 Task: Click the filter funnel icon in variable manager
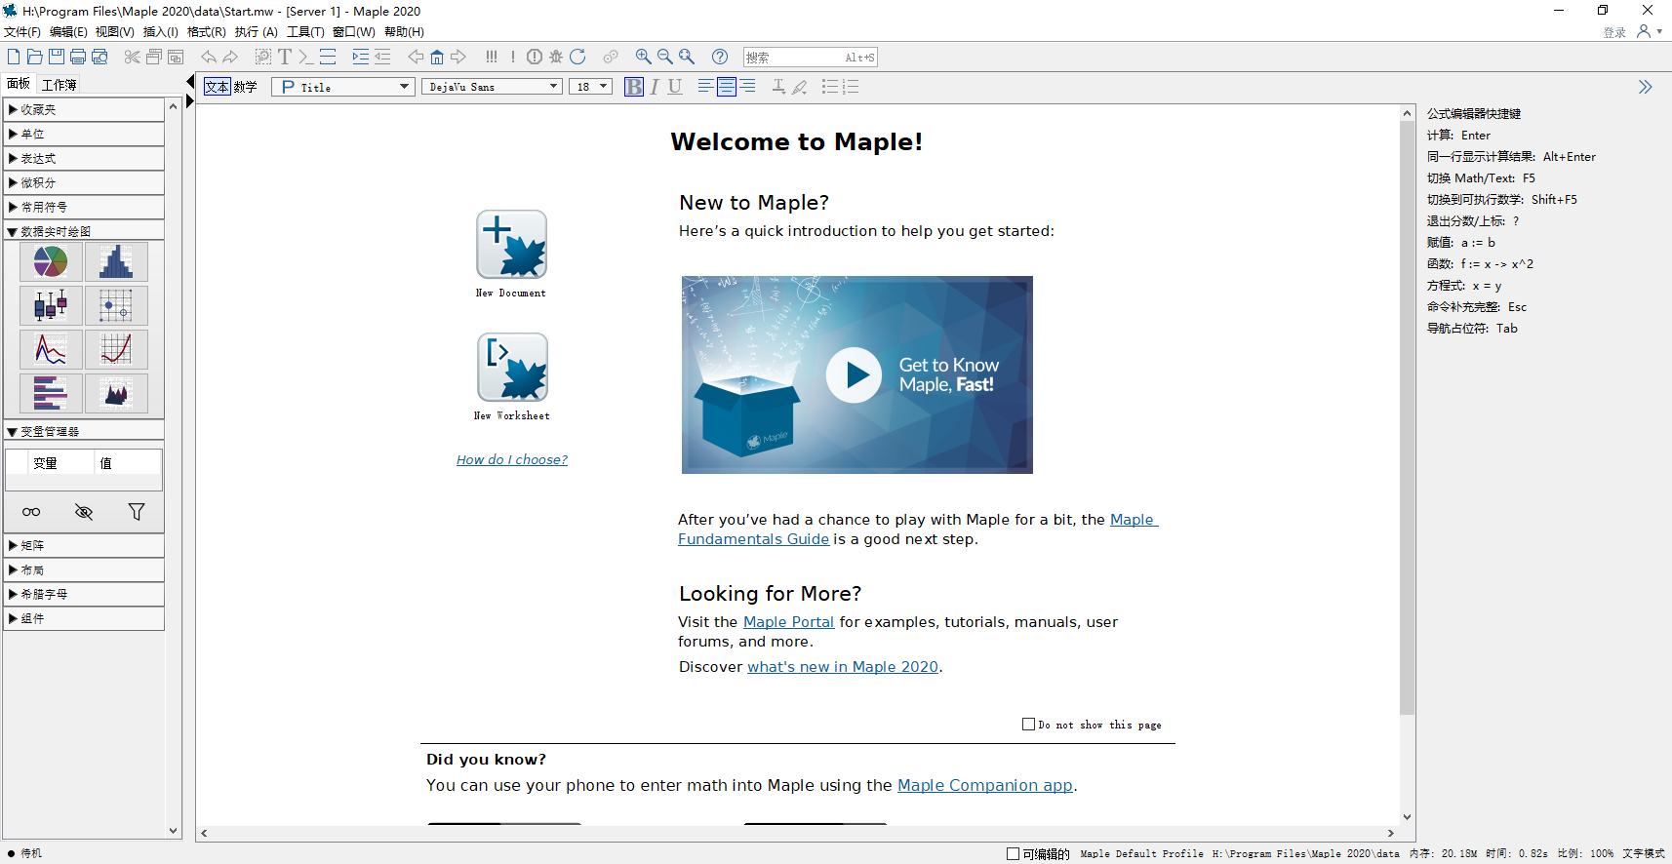[x=137, y=512]
